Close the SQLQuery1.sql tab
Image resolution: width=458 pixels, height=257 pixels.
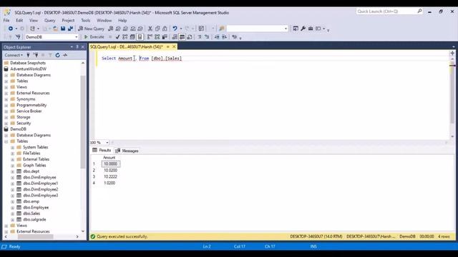[174, 46]
